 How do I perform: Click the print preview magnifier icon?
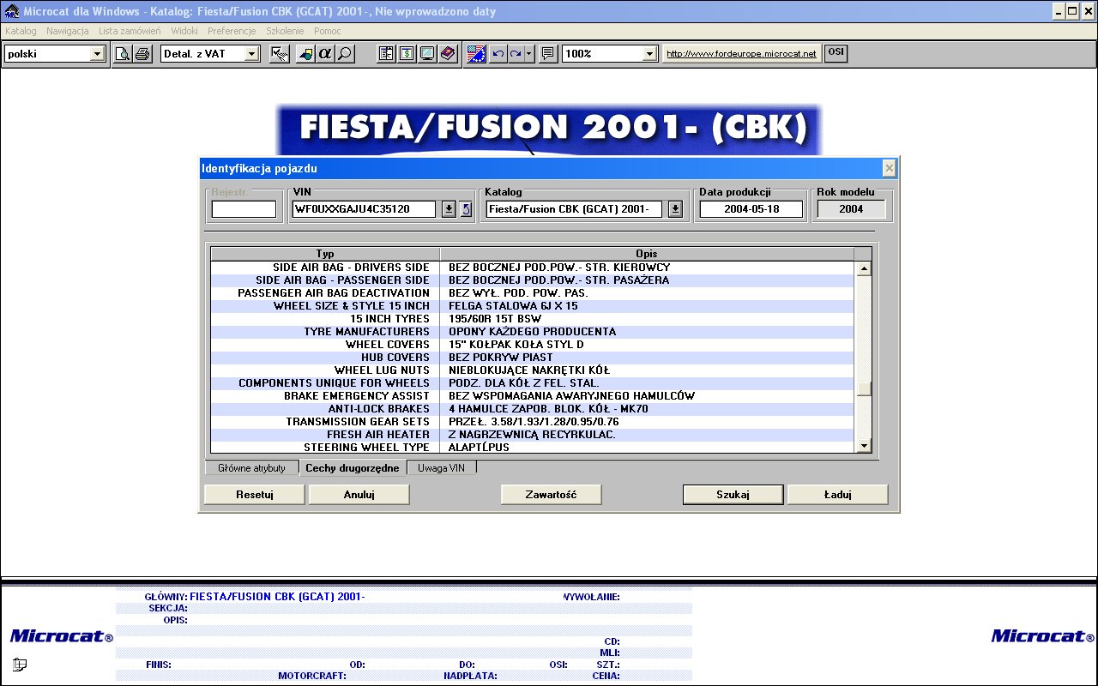124,54
